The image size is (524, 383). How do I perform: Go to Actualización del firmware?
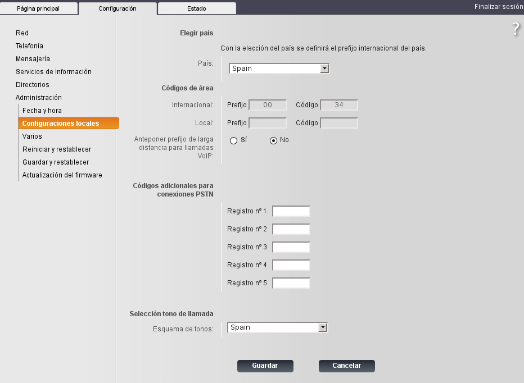62,175
